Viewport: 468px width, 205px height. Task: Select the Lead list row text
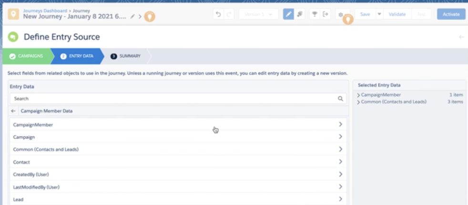click(18, 199)
